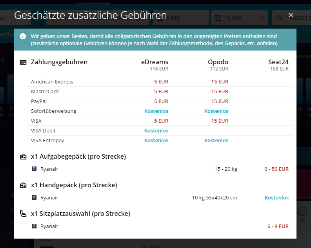The image size is (311, 248).
Task: Click eDreams Kostenlos for Sofortüberweisung
Action: tap(156, 111)
